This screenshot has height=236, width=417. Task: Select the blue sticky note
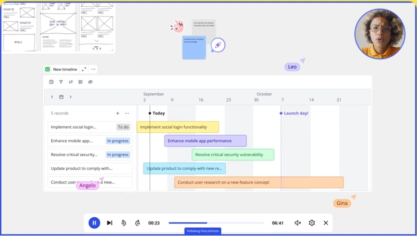pos(194,47)
